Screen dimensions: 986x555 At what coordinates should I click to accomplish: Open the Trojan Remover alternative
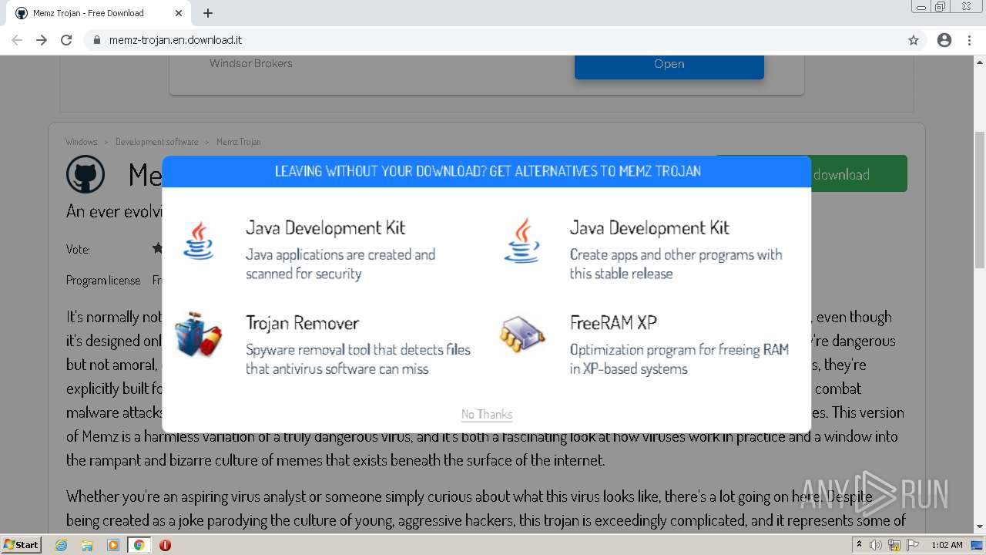pyautogui.click(x=302, y=323)
